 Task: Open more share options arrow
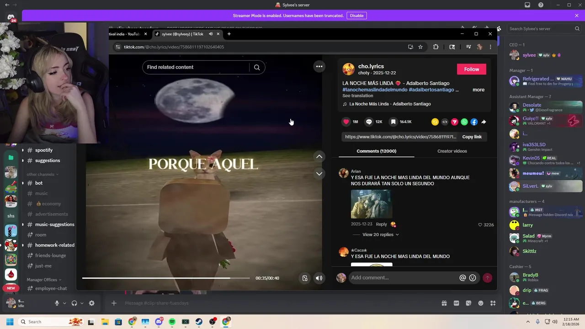pos(484,122)
